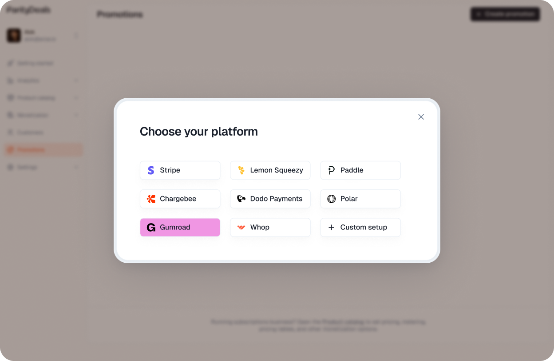The height and width of the screenshot is (361, 554).
Task: Click the user profile avatar
Action: point(14,35)
